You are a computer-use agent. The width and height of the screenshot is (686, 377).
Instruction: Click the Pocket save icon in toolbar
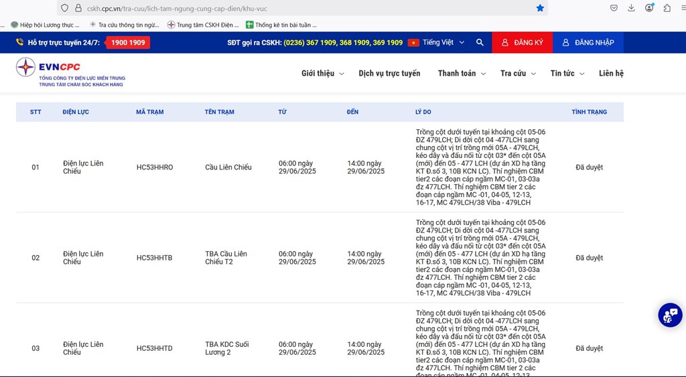click(614, 8)
